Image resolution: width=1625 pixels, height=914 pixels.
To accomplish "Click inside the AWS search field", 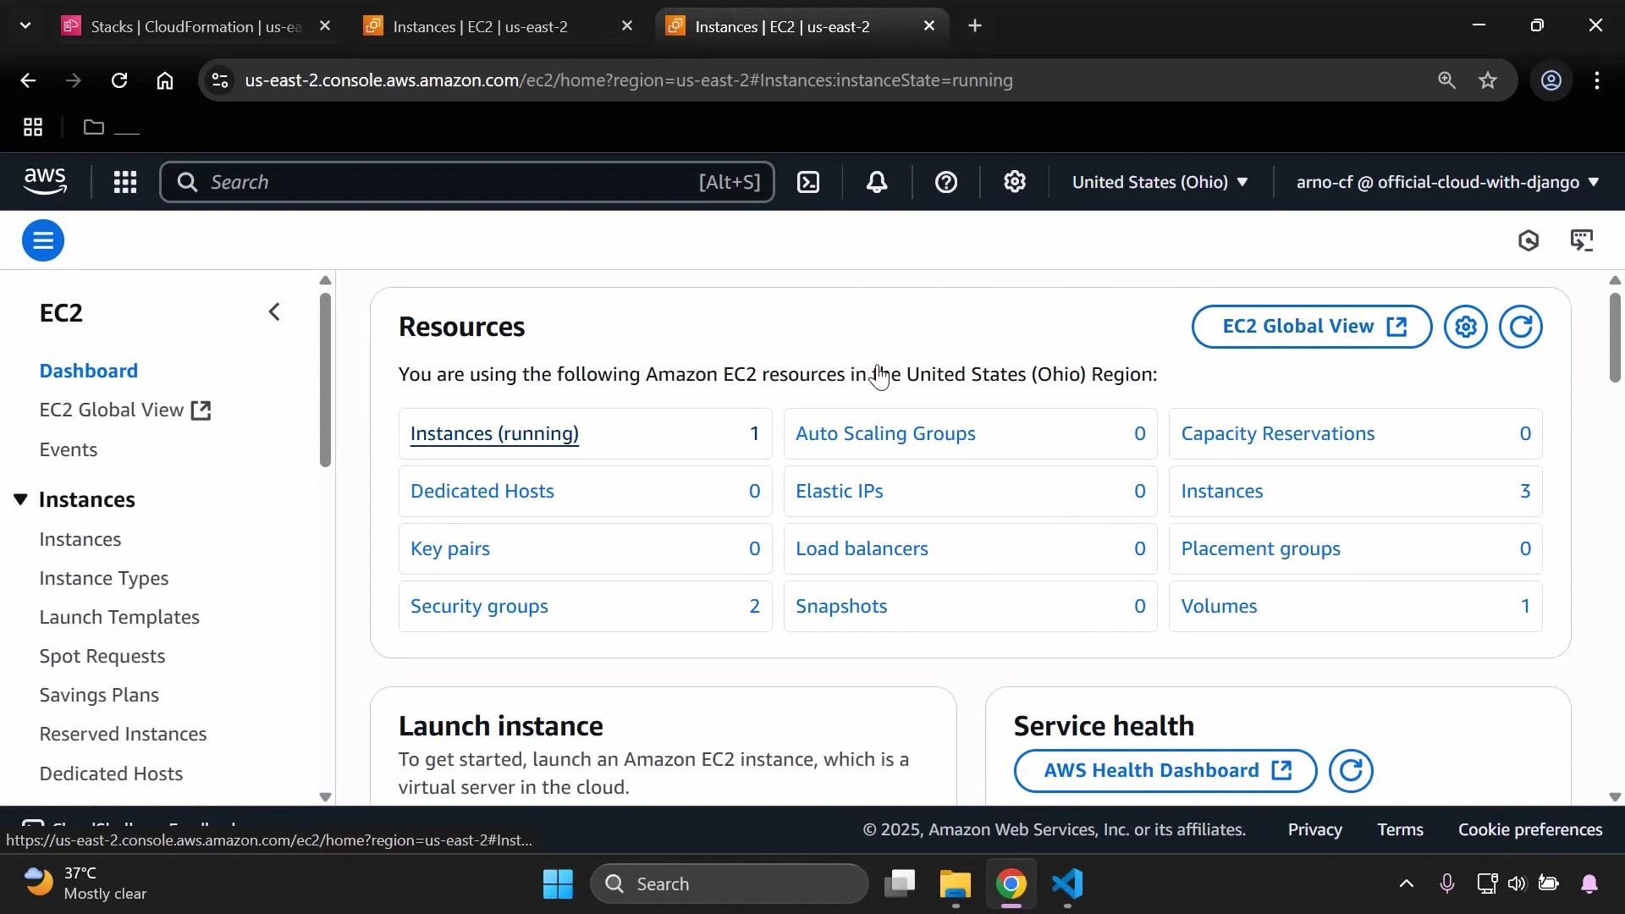I will tap(465, 182).
